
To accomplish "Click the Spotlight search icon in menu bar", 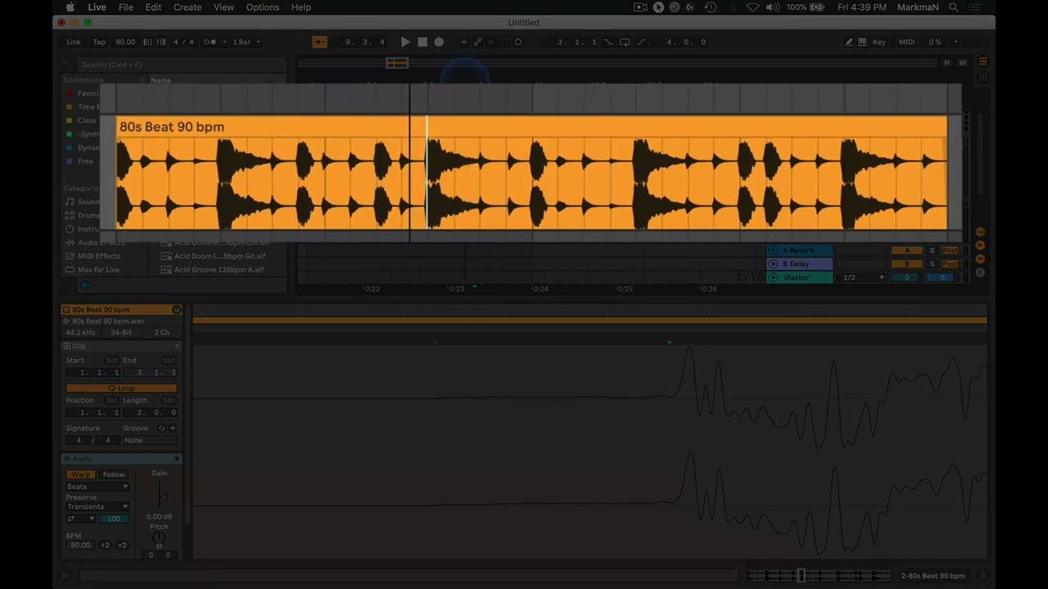I will click(x=953, y=7).
